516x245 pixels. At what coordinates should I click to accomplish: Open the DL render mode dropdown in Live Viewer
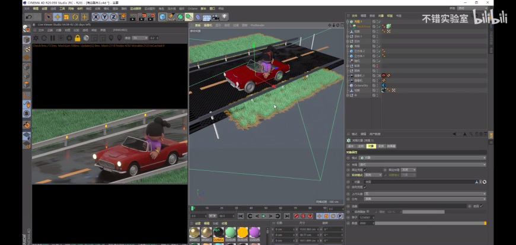[140, 38]
